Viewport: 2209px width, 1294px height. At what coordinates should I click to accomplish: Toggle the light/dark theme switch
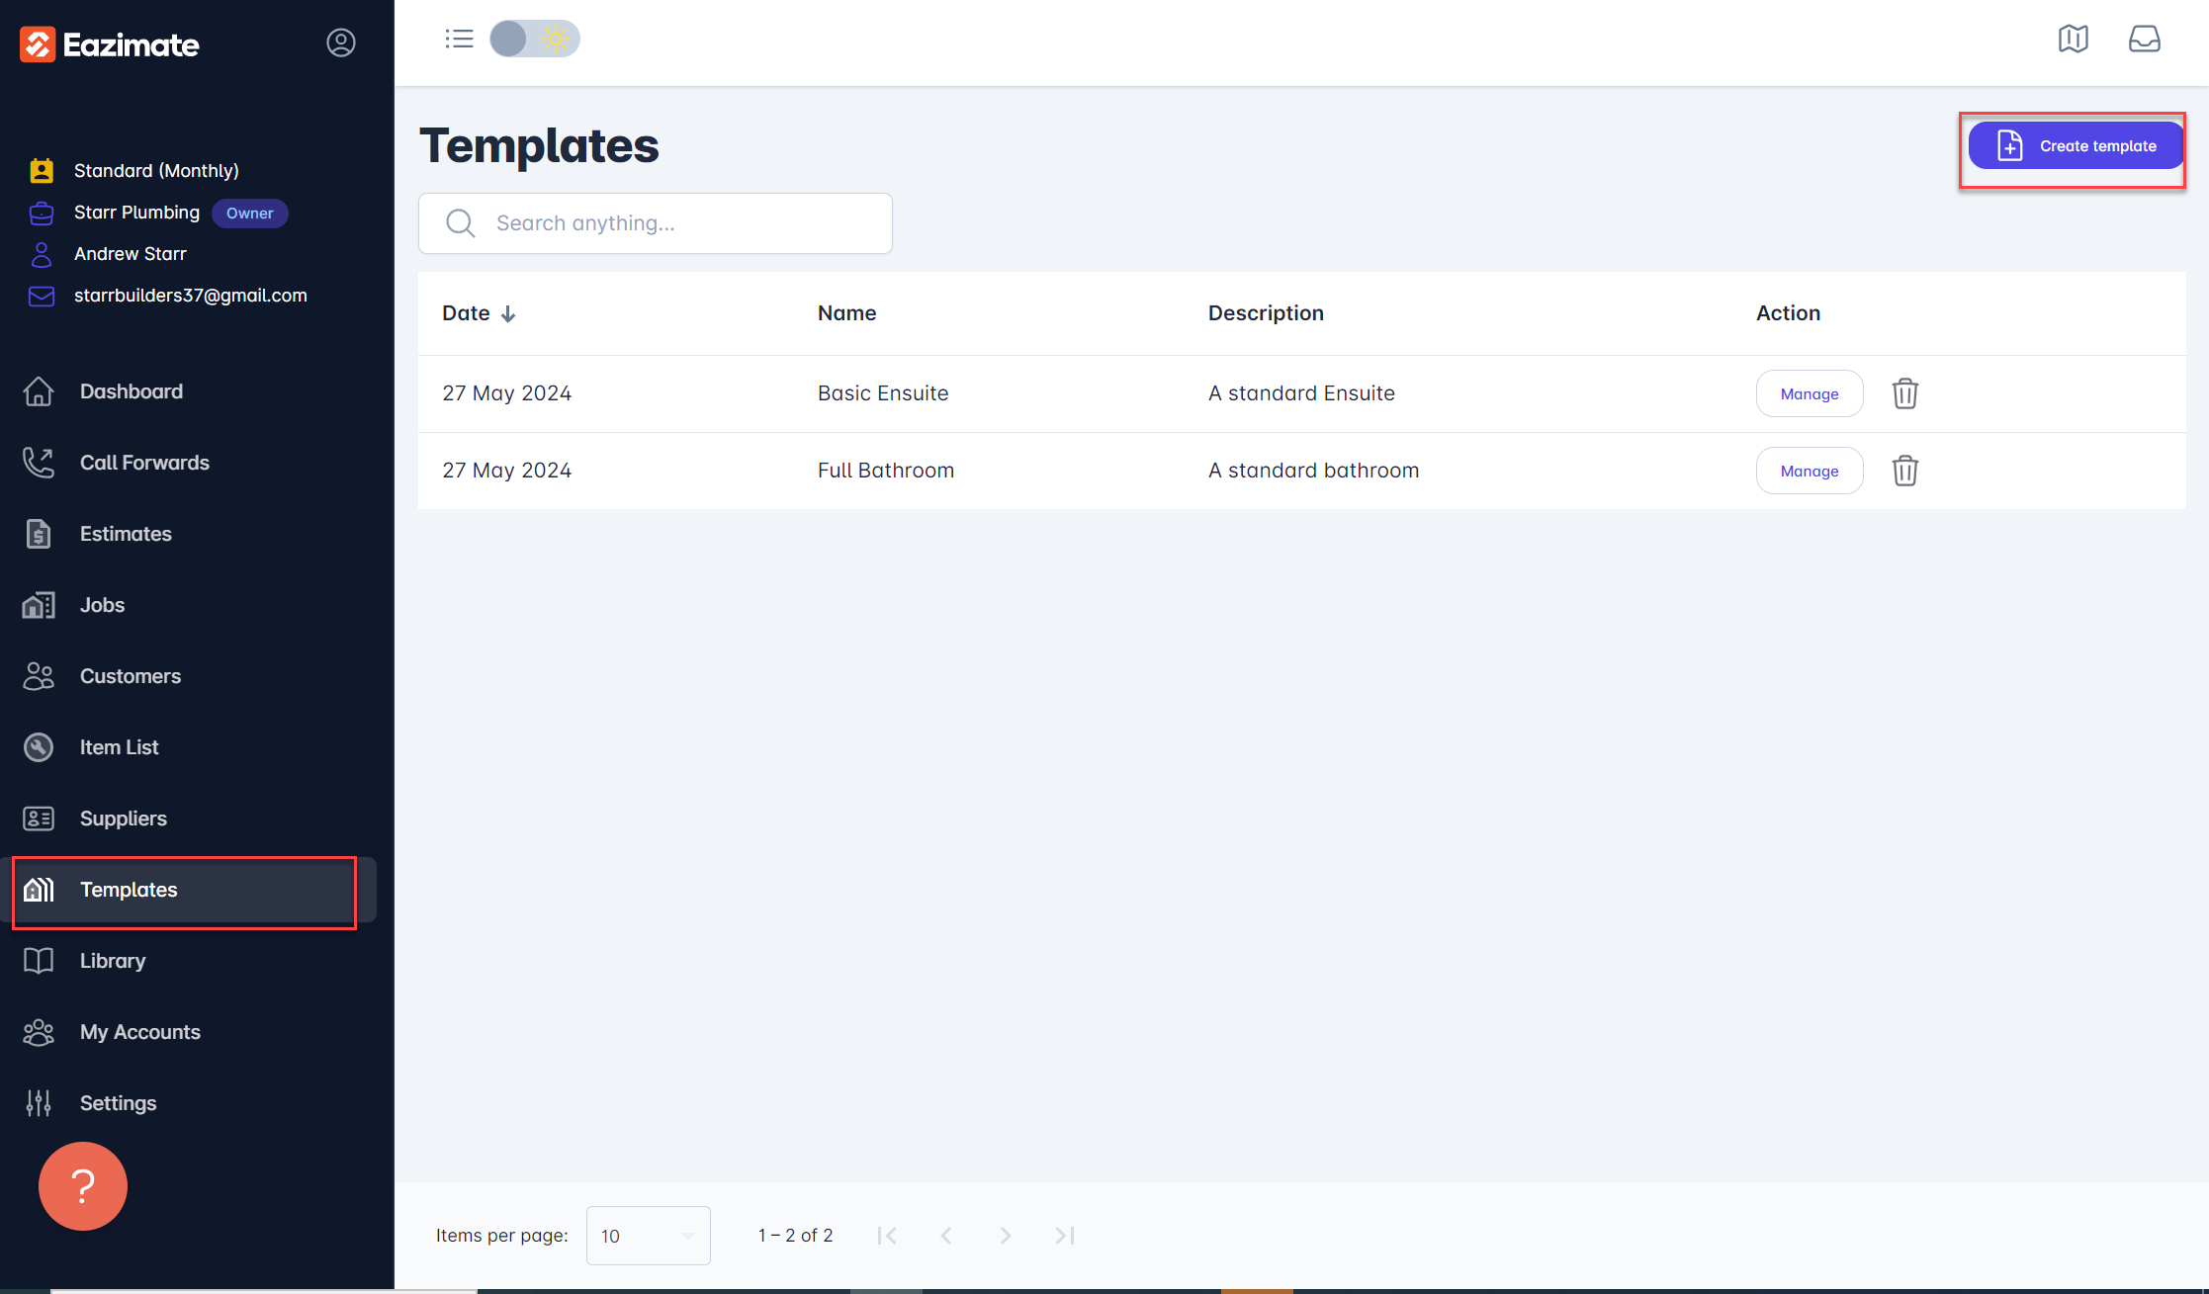pos(535,39)
